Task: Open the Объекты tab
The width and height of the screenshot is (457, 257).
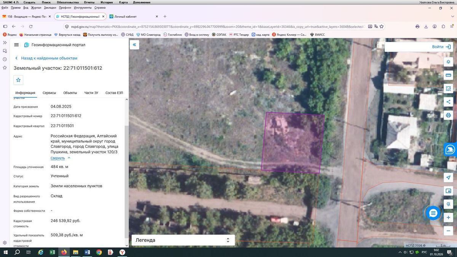Action: 70,93
